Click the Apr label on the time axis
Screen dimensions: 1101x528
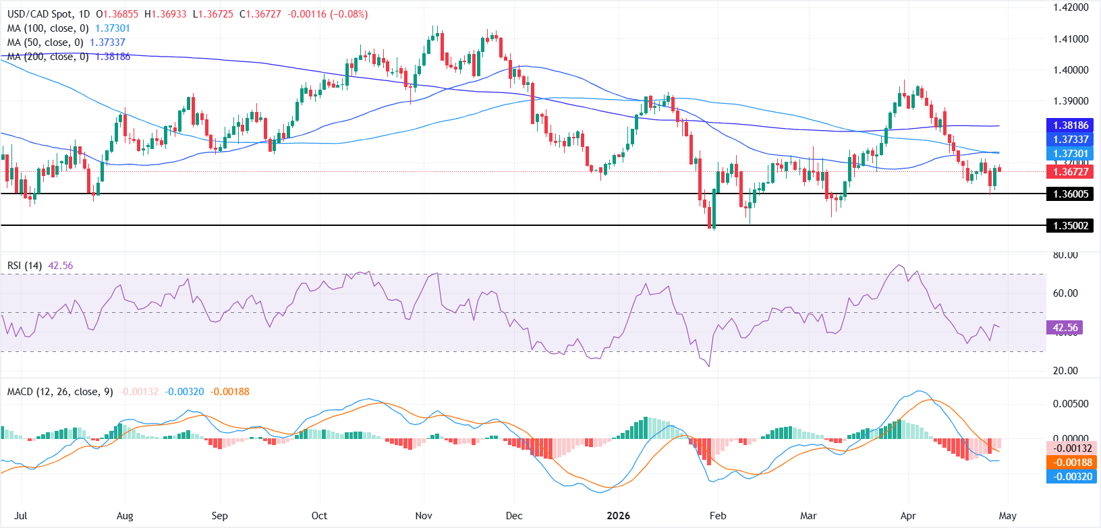908,516
